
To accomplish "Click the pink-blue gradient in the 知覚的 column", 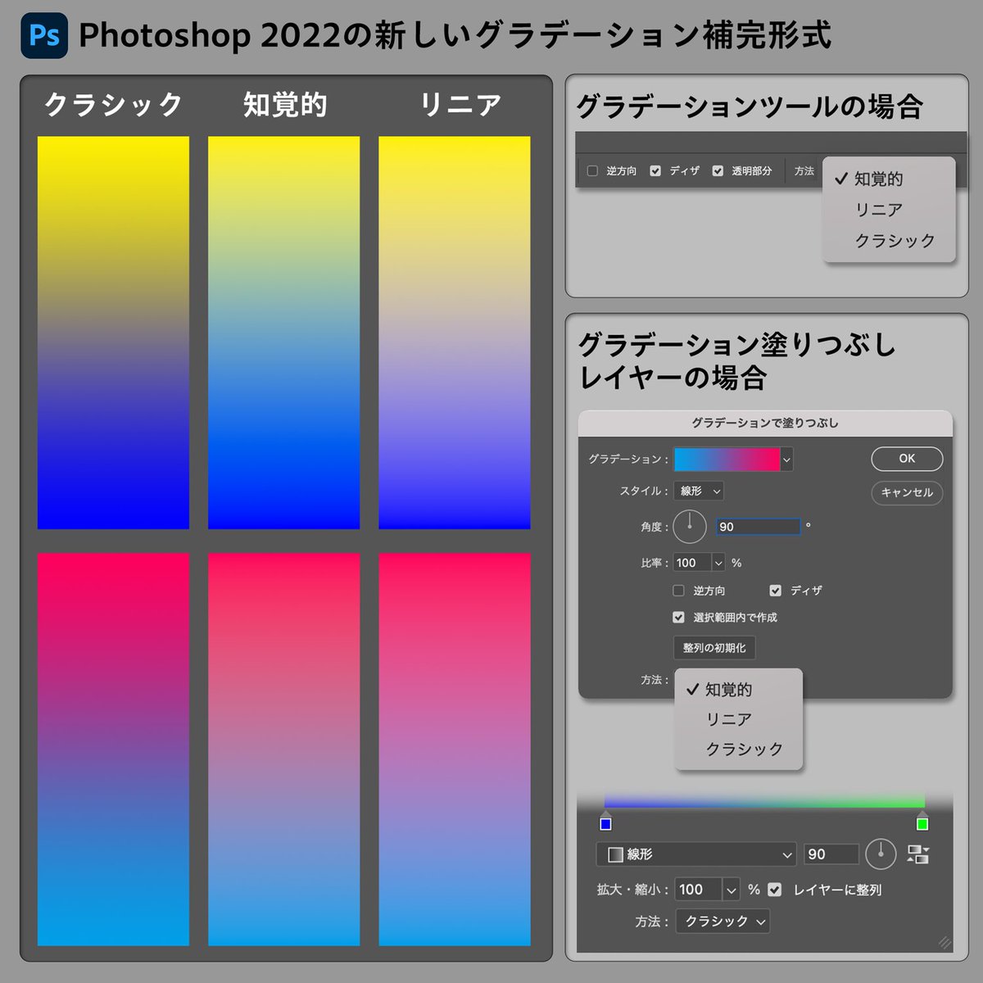I will click(x=283, y=750).
